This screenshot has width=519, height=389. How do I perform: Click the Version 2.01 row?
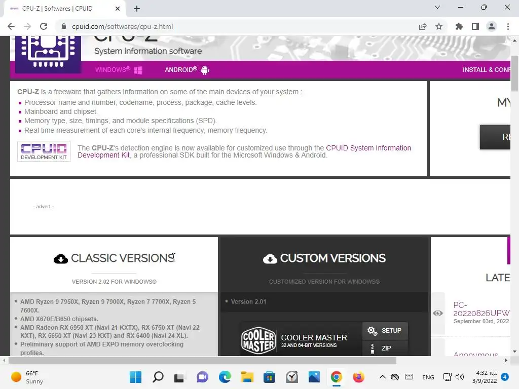tap(324, 302)
